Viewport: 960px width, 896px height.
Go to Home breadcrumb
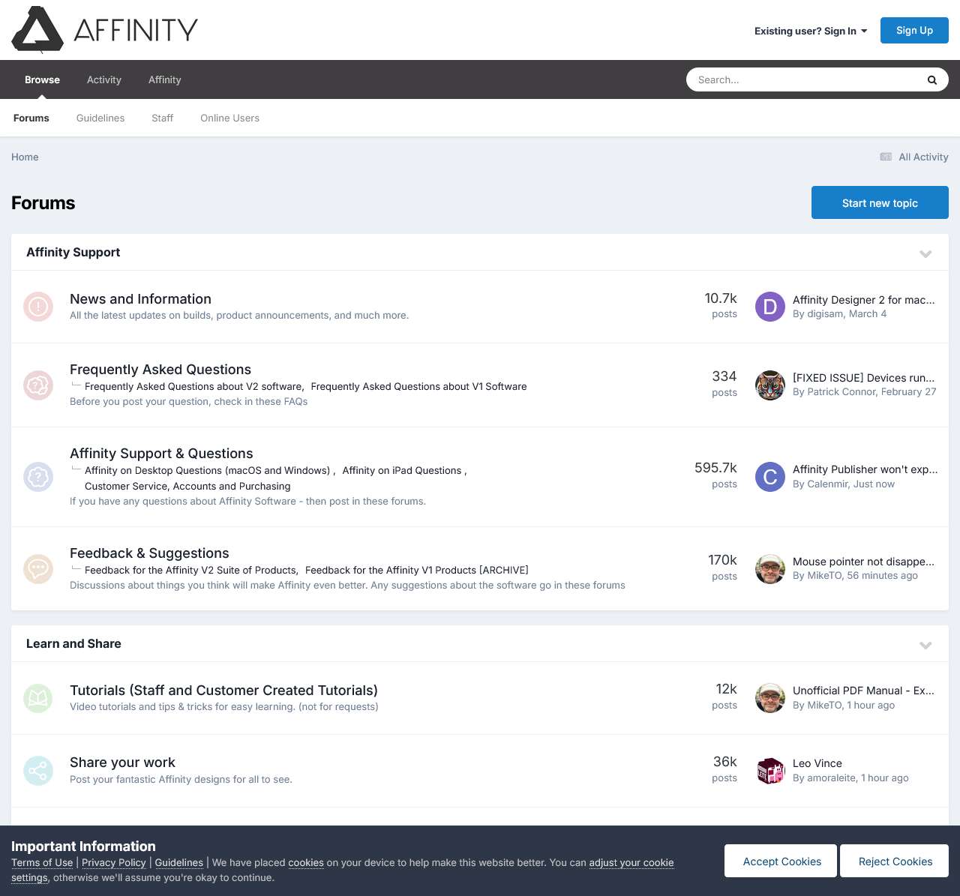tap(25, 157)
